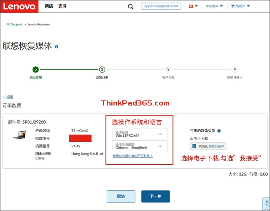Click the 大小: 32G size text
The image size is (270, 211).
coord(237,174)
